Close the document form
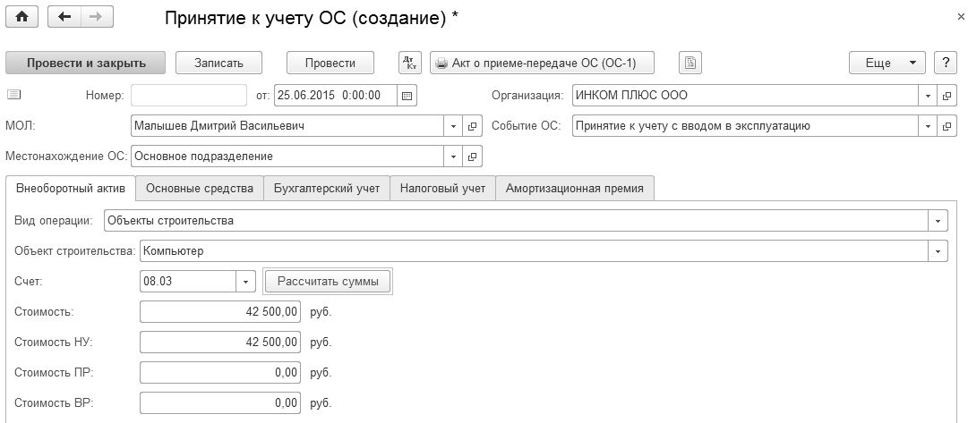968x423 pixels. (x=961, y=17)
